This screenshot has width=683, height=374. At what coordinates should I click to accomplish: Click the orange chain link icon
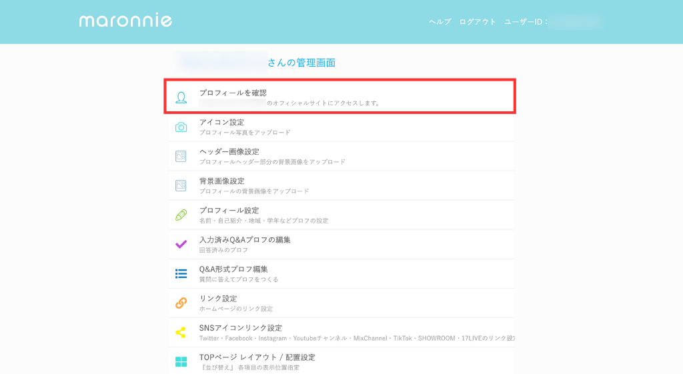[181, 303]
